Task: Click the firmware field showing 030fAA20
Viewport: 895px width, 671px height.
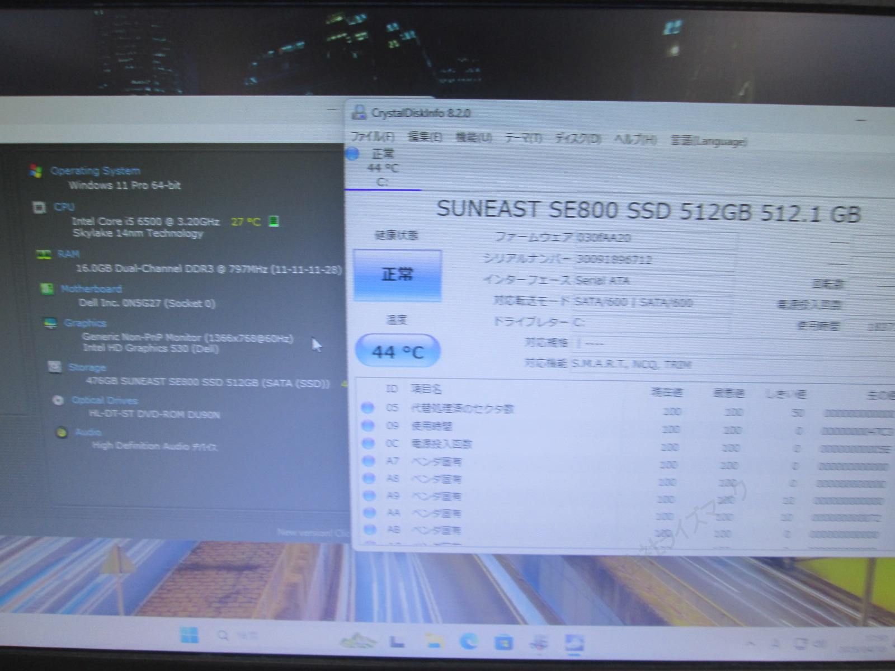Action: (656, 239)
